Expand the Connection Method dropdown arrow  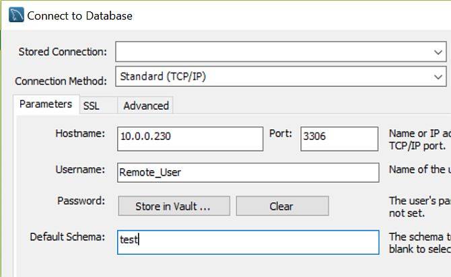click(438, 77)
